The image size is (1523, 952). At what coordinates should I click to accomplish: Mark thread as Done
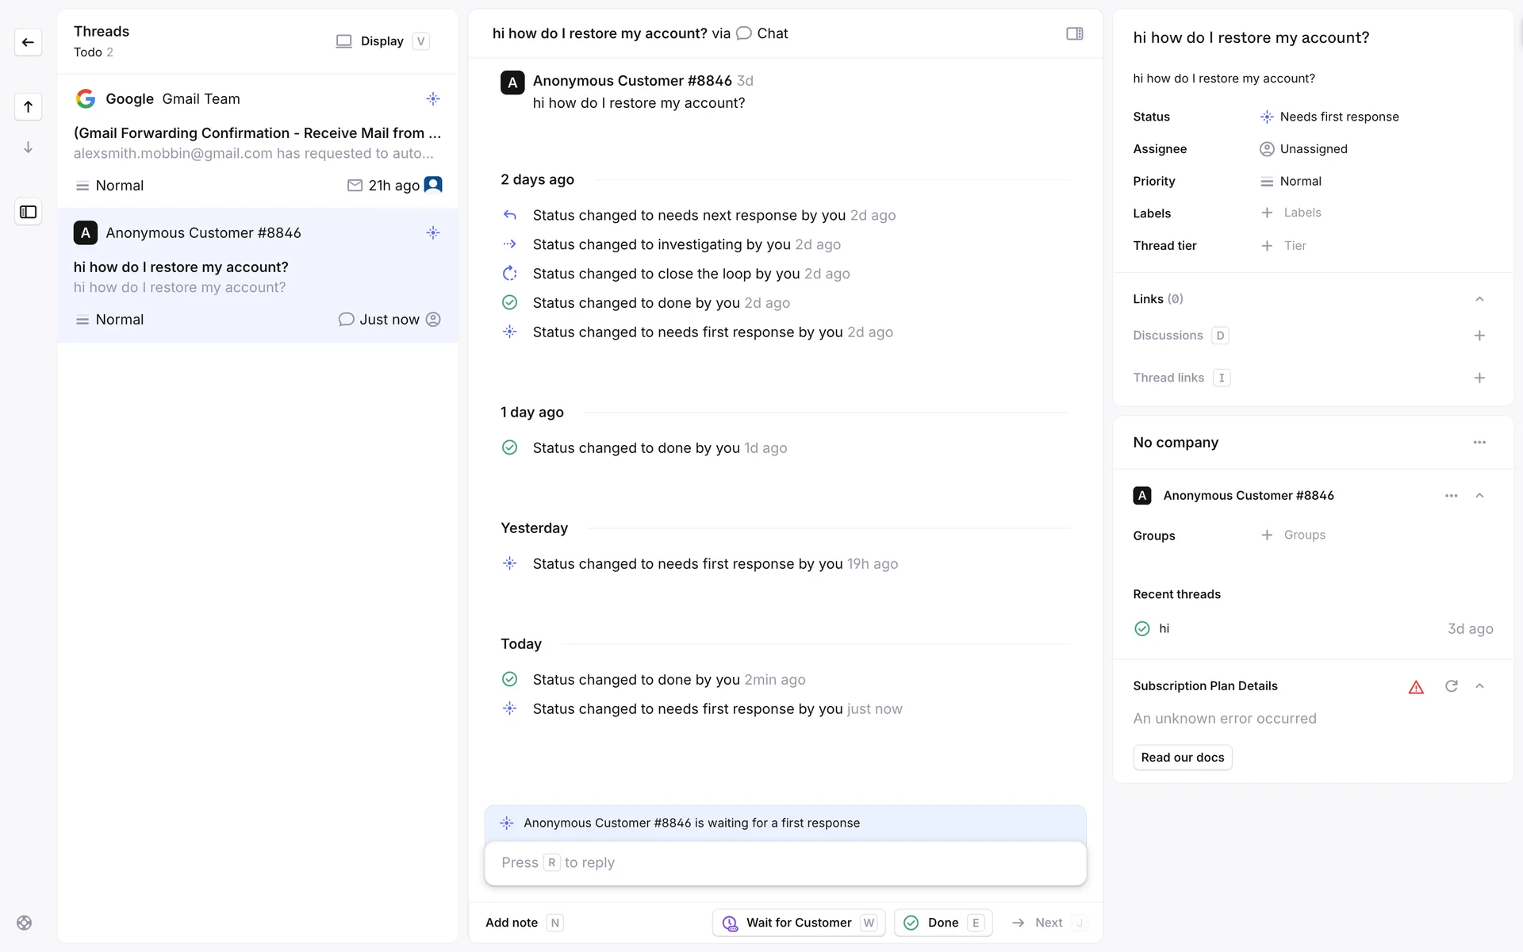[x=942, y=923]
